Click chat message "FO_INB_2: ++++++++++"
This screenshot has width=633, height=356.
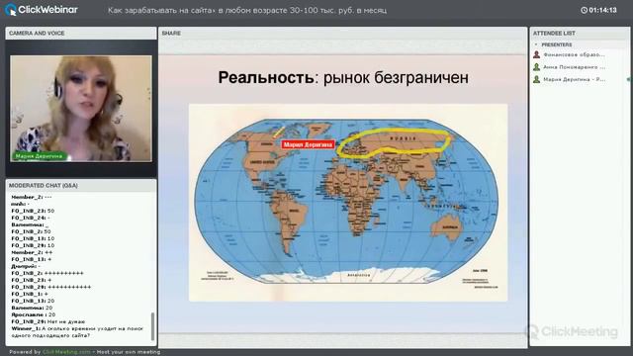tap(47, 273)
